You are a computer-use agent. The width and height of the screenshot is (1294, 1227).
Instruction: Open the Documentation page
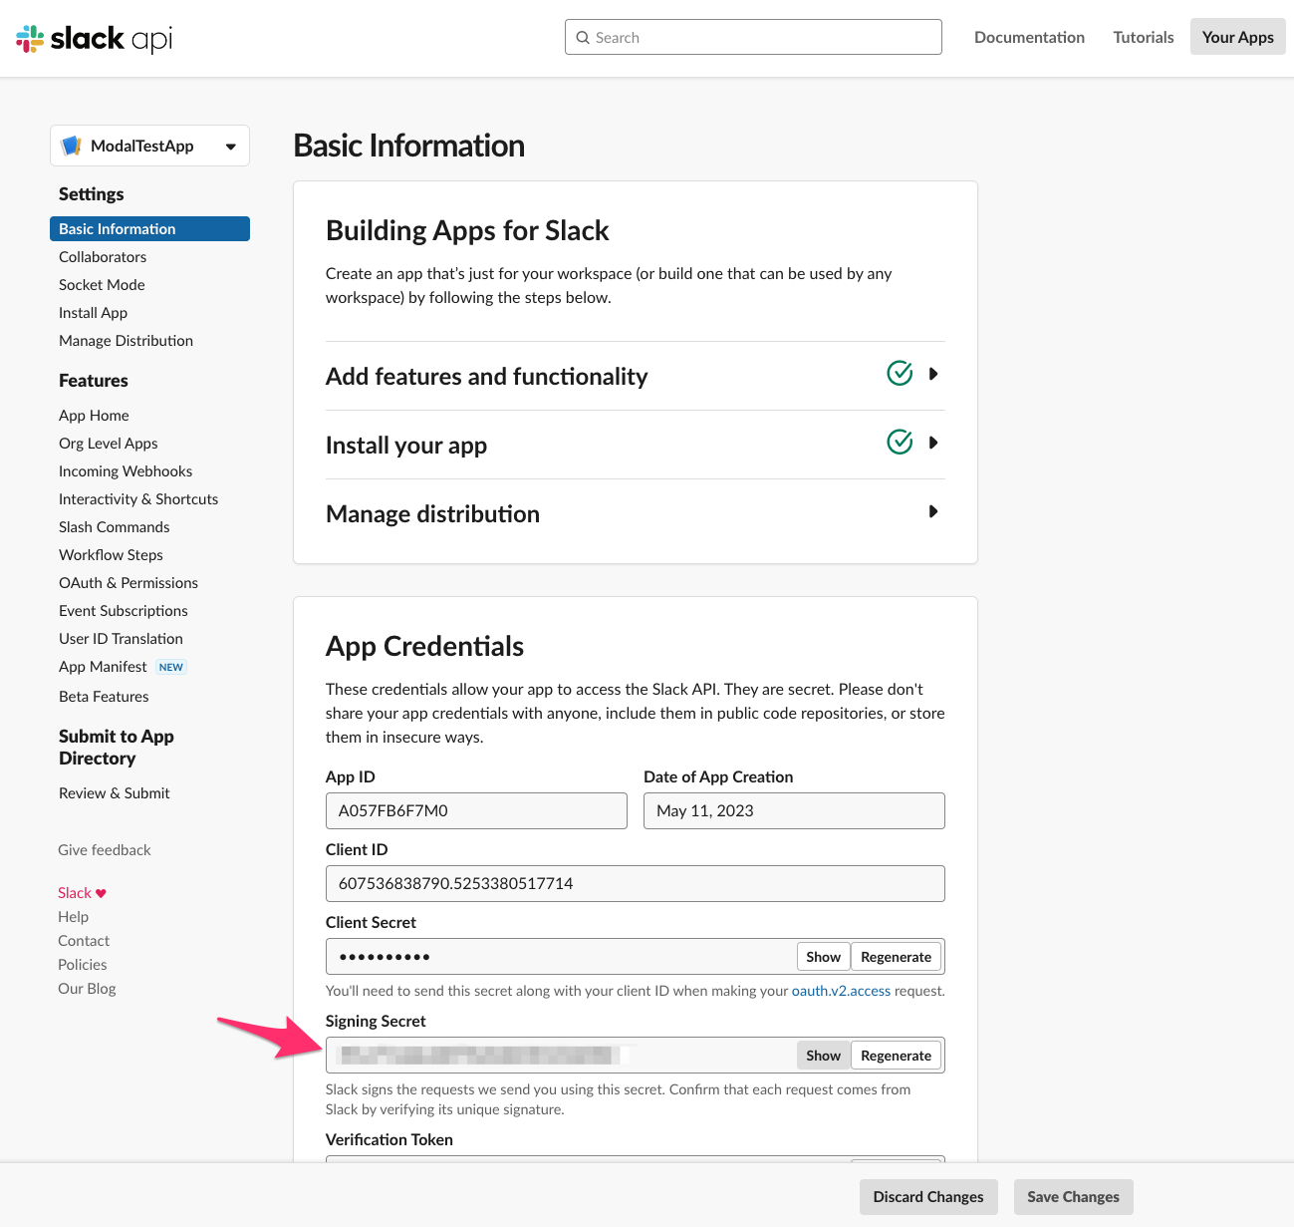tap(1029, 37)
